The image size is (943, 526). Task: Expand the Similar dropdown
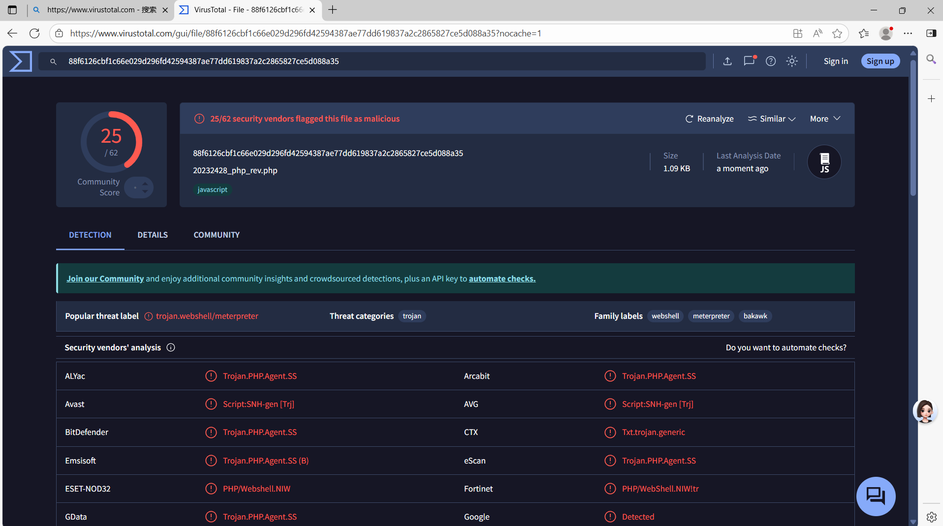[x=772, y=119]
